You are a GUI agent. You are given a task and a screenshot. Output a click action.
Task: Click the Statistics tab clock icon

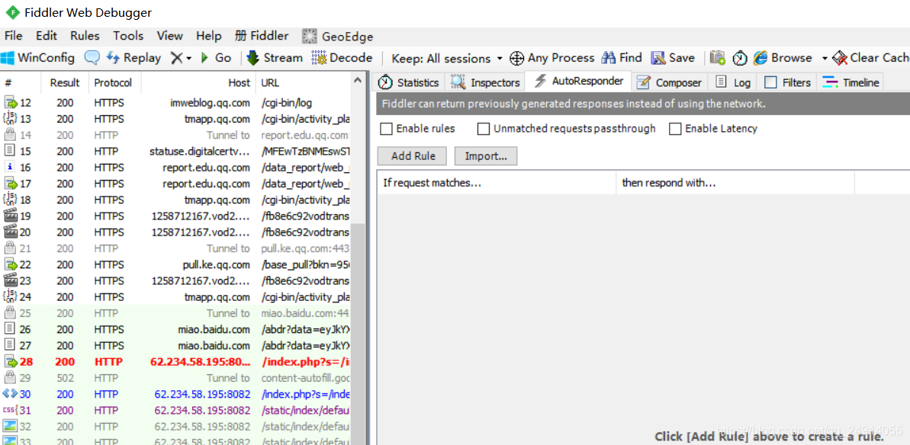click(385, 82)
